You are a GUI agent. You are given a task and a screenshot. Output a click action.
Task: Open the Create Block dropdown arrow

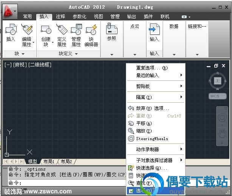pos(53,42)
